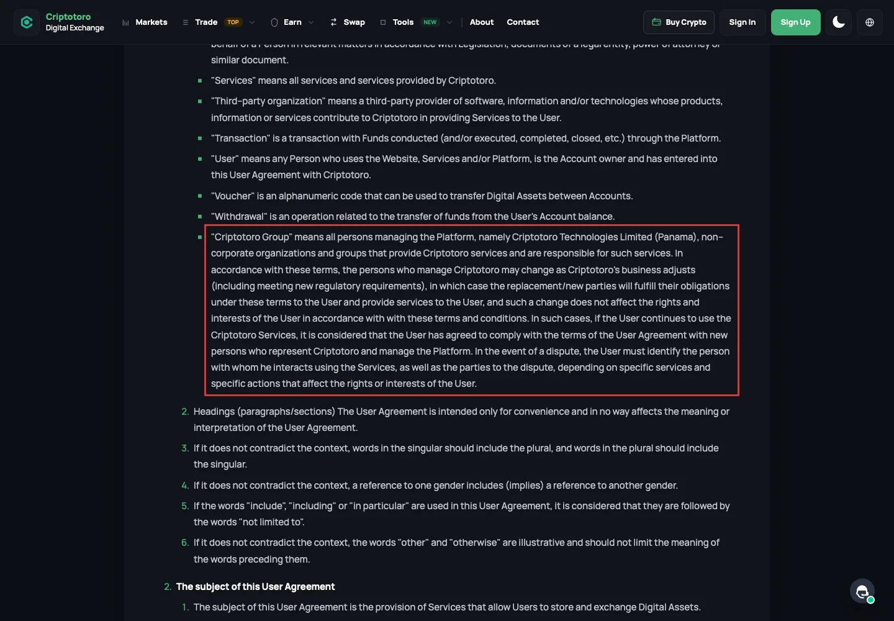Open the About page link
The width and height of the screenshot is (894, 621).
[x=482, y=22]
